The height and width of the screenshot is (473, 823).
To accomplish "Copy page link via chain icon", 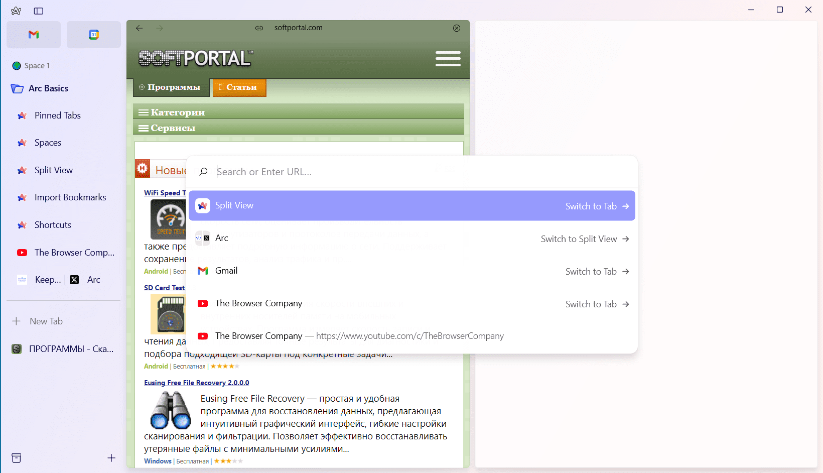I will click(259, 28).
